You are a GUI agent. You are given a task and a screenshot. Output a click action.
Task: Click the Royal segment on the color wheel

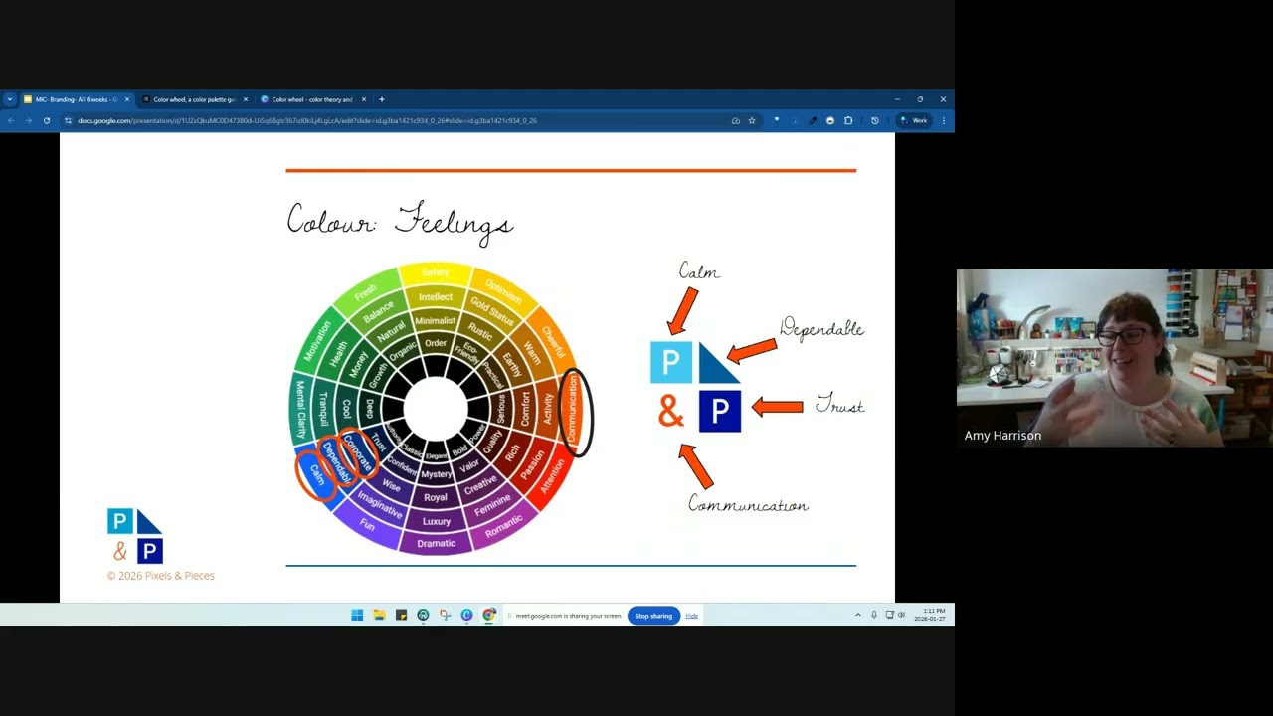[436, 497]
